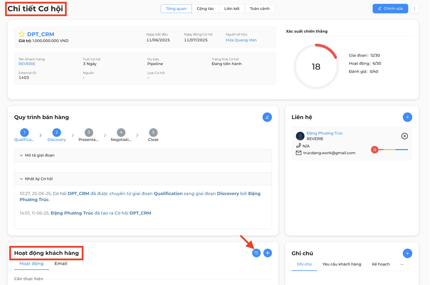Image resolution: width=430 pixels, height=285 pixels.
Task: Collapse the Nhật ký Cơ hội section
Action: click(x=143, y=179)
